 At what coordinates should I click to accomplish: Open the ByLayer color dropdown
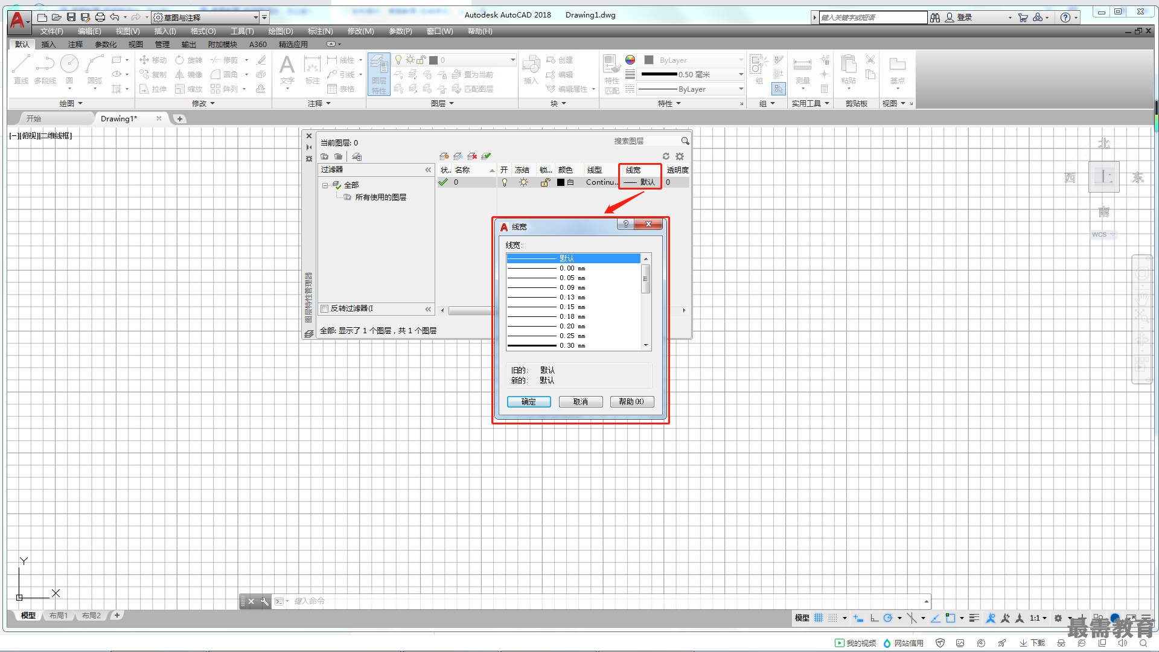click(693, 60)
